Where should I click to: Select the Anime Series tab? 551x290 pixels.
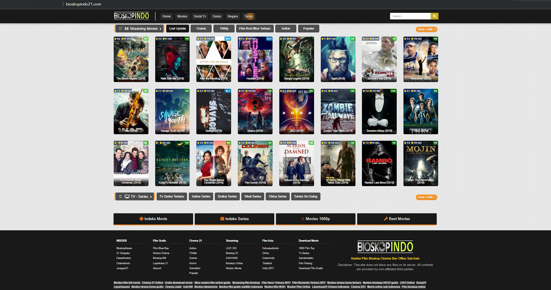pyautogui.click(x=201, y=196)
